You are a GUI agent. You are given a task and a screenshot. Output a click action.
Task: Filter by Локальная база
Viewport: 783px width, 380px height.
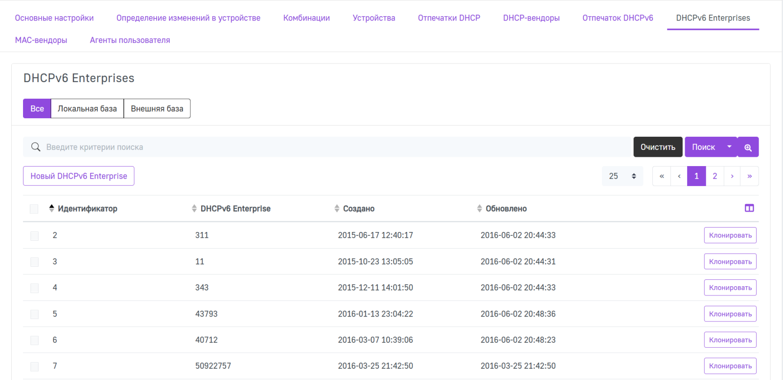87,108
